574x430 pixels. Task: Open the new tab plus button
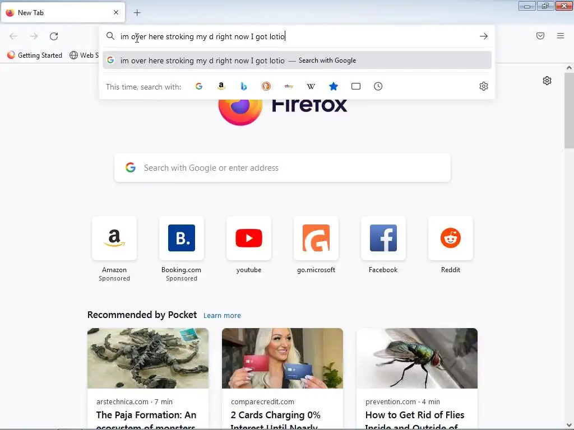click(x=137, y=13)
